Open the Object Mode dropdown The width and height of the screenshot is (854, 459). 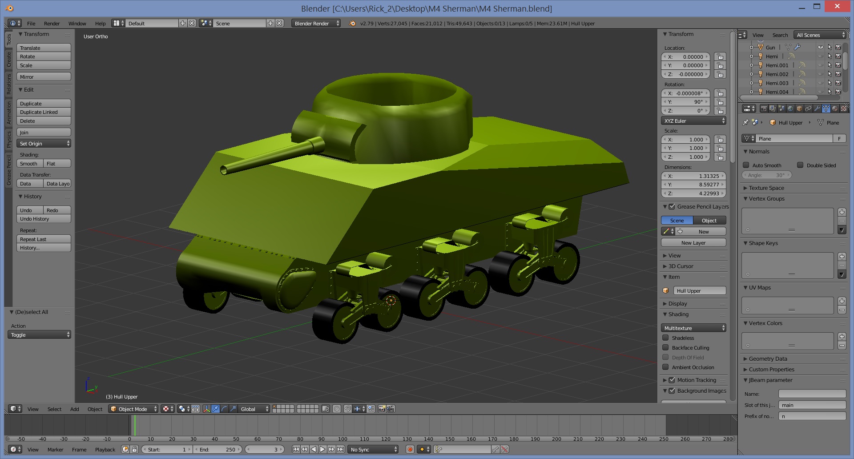(133, 409)
